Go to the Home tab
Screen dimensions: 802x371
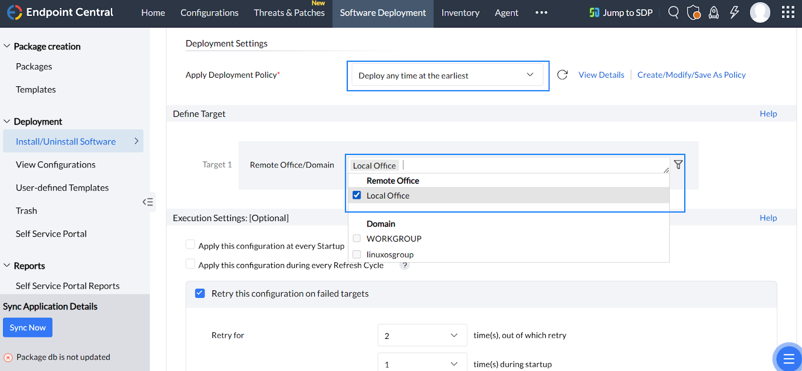[x=153, y=13]
